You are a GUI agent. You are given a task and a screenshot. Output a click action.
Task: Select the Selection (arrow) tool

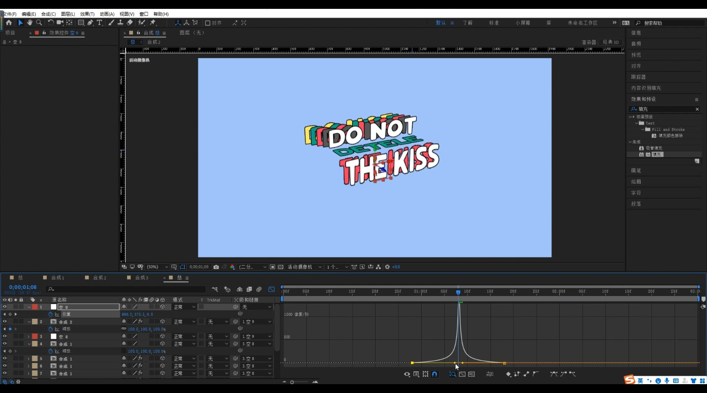pos(21,23)
